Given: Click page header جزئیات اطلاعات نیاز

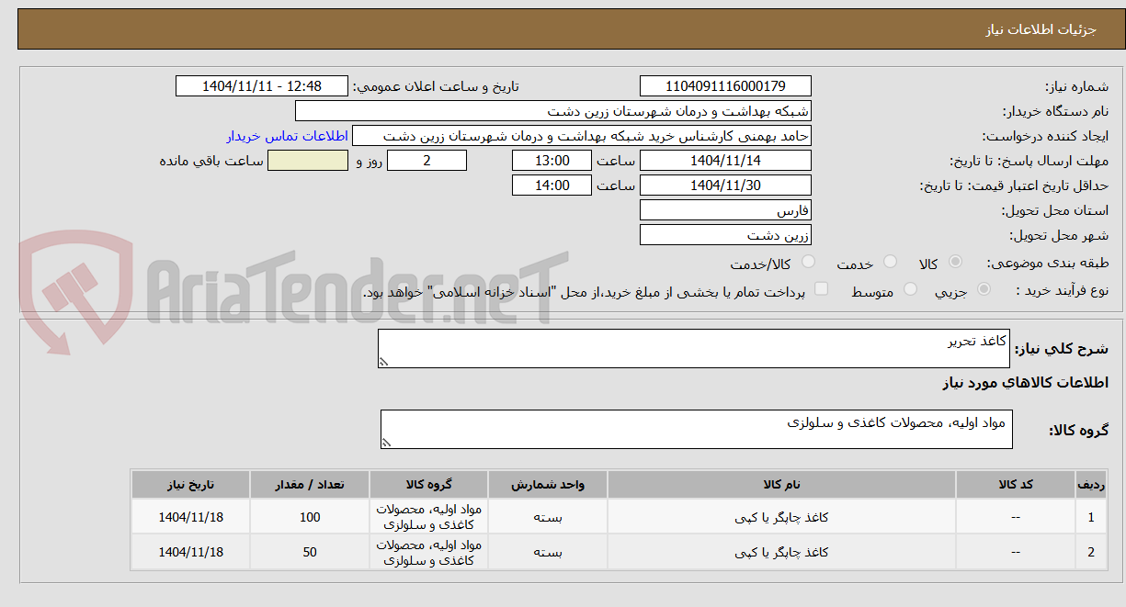Looking at the screenshot, I should coord(1041,29).
